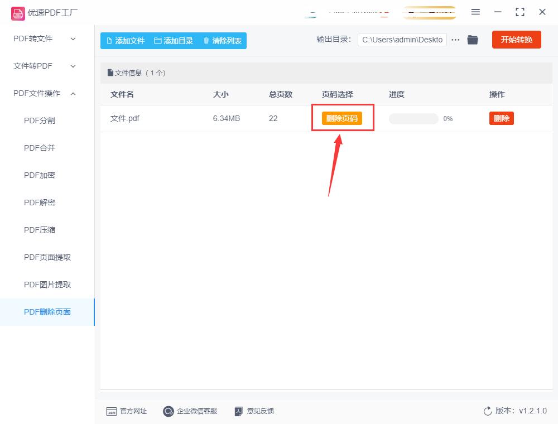
Task: Click the 添加文件 document icon
Action: 109,40
